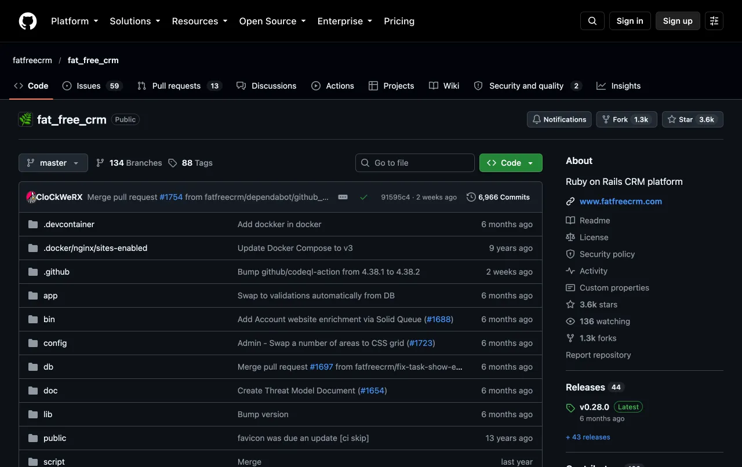Click the fork icon in Fork button

click(606, 119)
